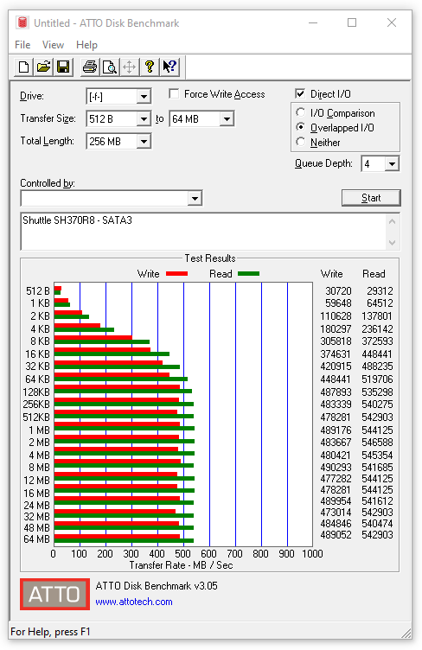Open the File menu
The height and width of the screenshot is (650, 422).
[22, 45]
